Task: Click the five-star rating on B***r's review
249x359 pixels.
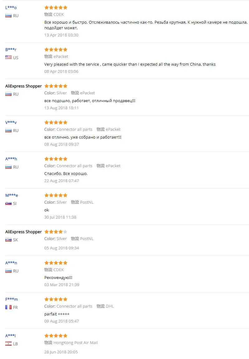Action: coord(56,50)
